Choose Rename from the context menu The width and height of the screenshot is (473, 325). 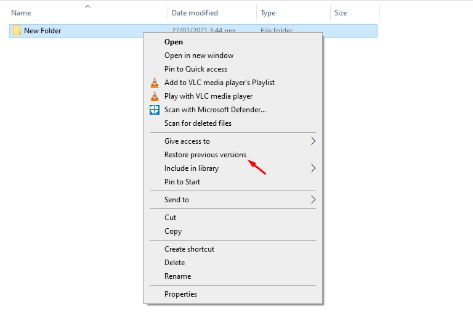tap(177, 276)
